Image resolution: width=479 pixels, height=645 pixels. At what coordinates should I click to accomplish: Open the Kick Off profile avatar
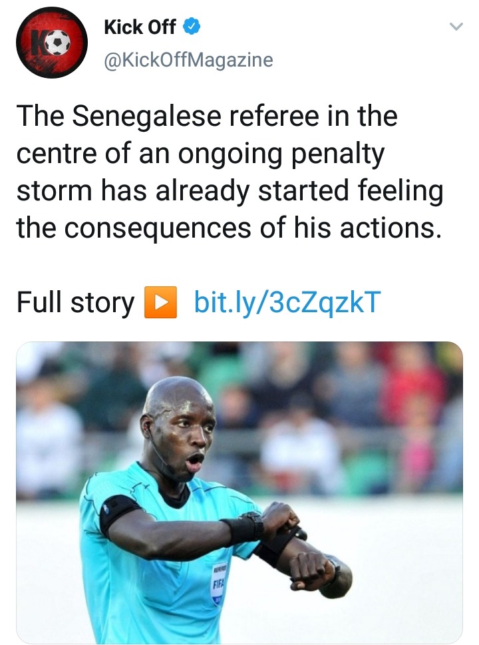tap(52, 43)
